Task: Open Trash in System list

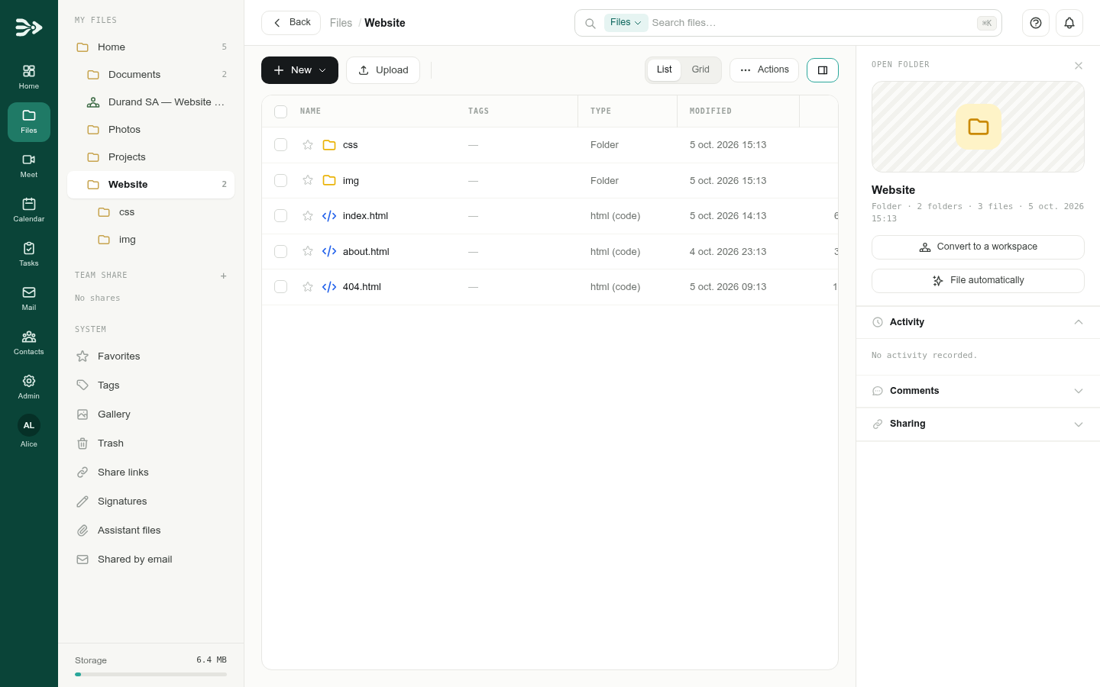Action: 151,443
